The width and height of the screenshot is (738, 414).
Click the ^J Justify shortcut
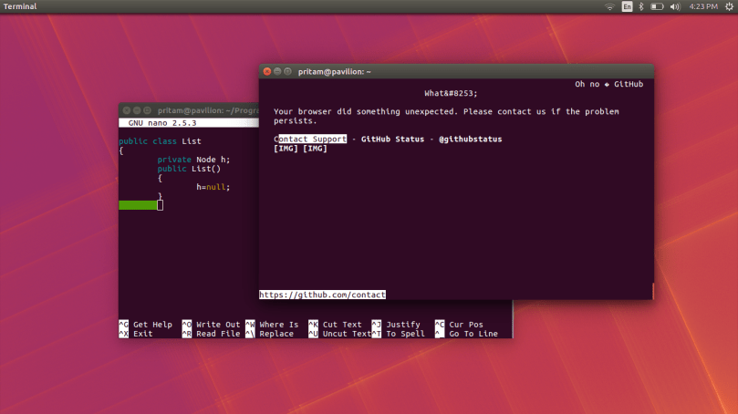click(396, 325)
